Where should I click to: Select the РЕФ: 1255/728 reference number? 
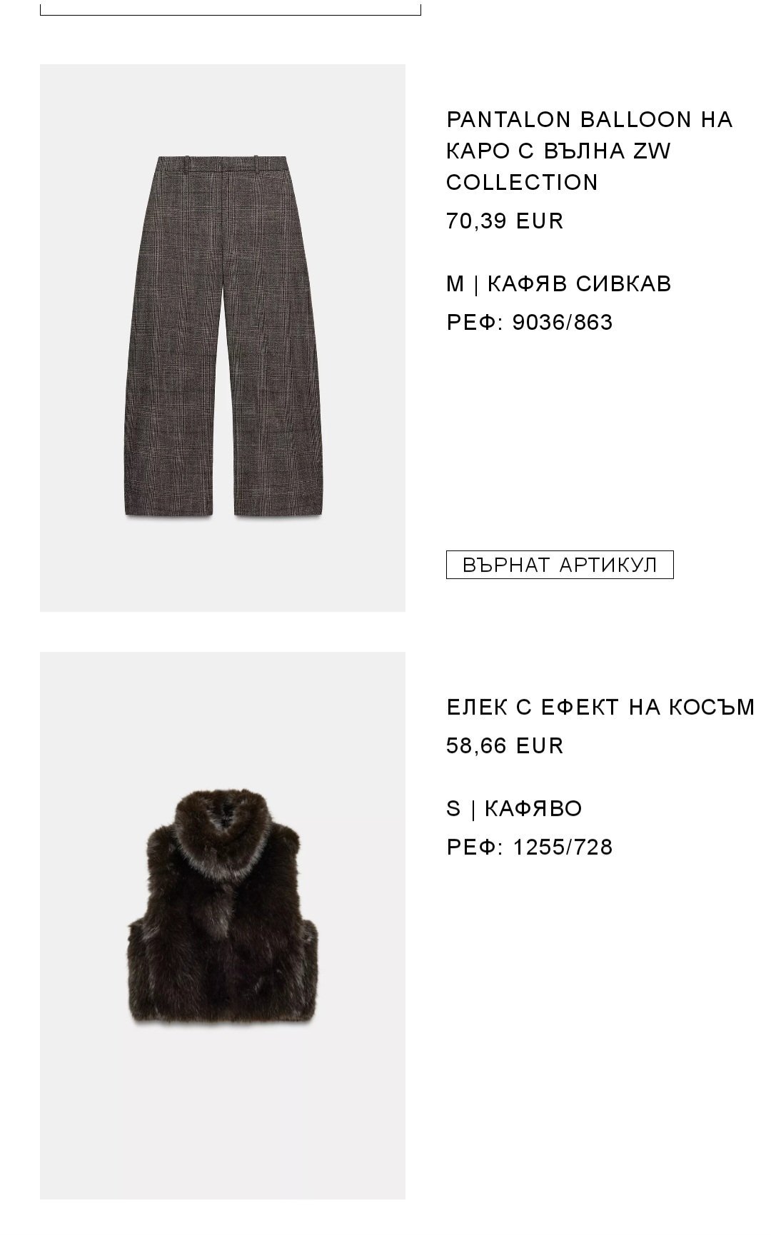click(x=530, y=847)
